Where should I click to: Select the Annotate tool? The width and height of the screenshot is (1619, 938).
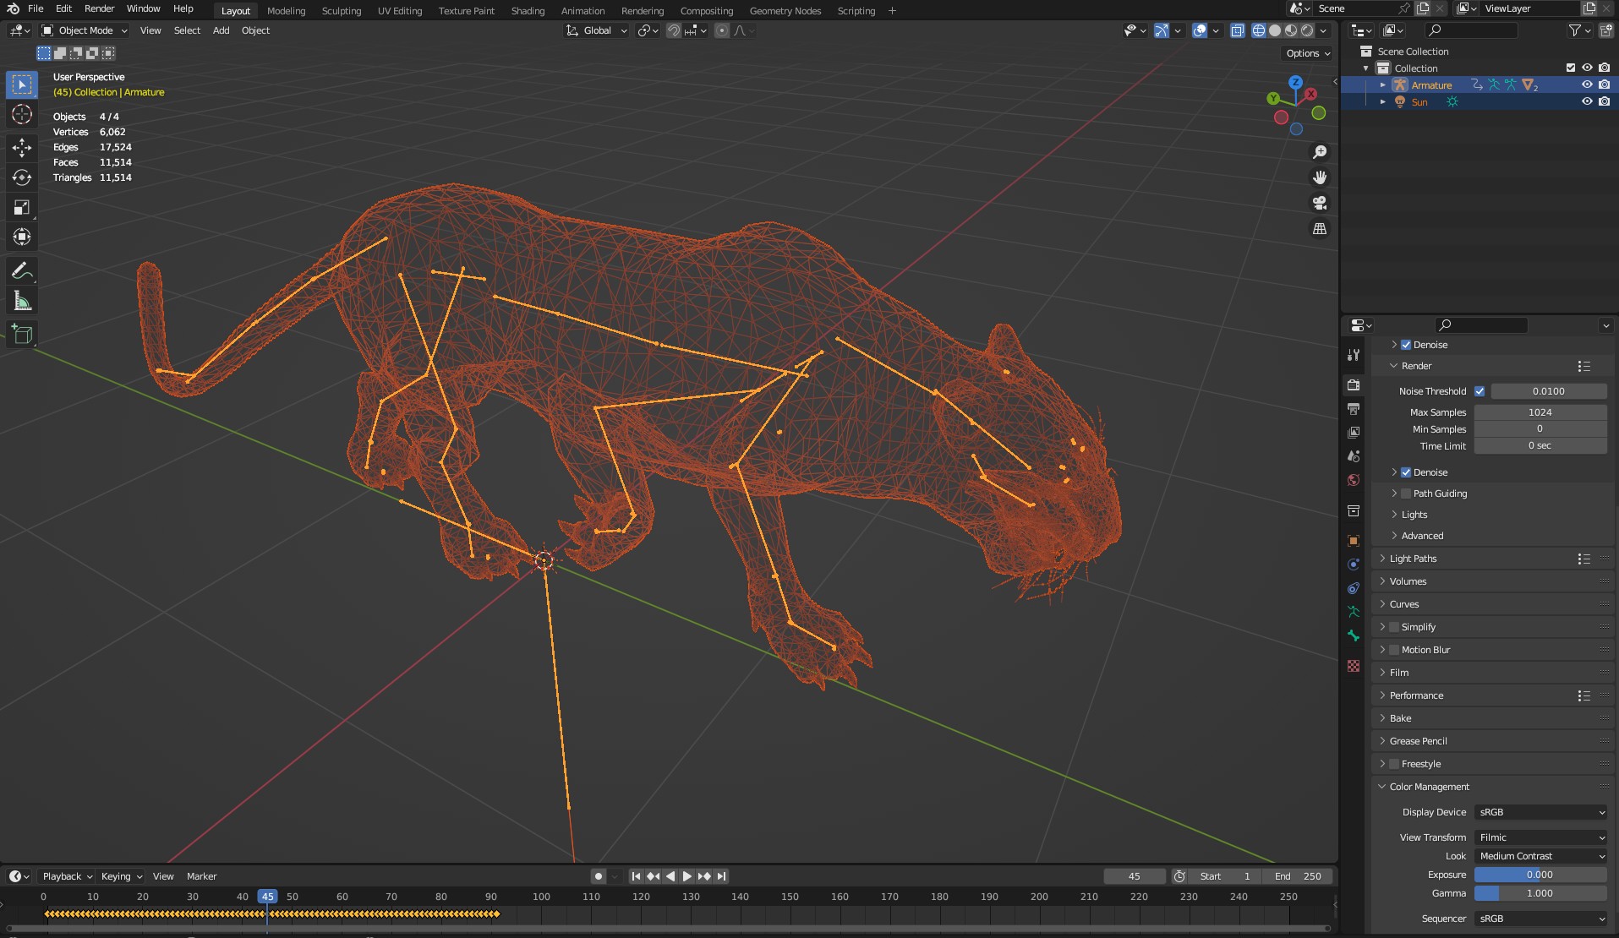[21, 270]
